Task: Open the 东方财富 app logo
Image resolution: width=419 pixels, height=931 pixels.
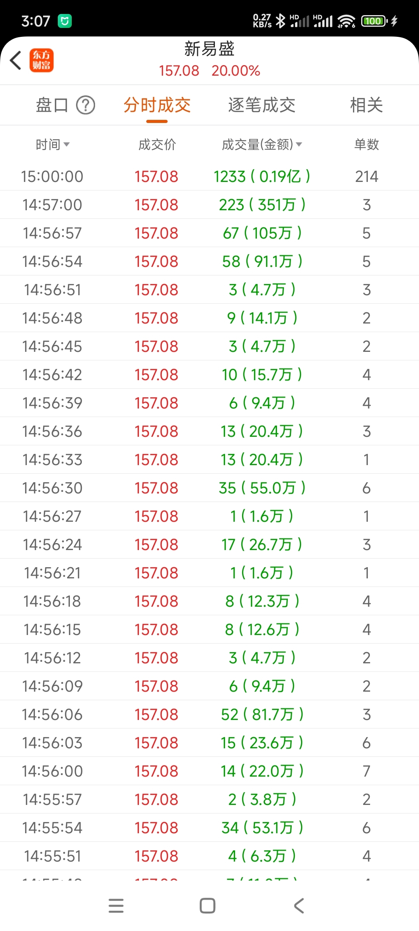Action: pos(42,61)
